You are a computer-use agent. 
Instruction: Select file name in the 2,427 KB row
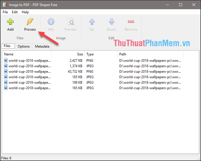click(x=30, y=61)
